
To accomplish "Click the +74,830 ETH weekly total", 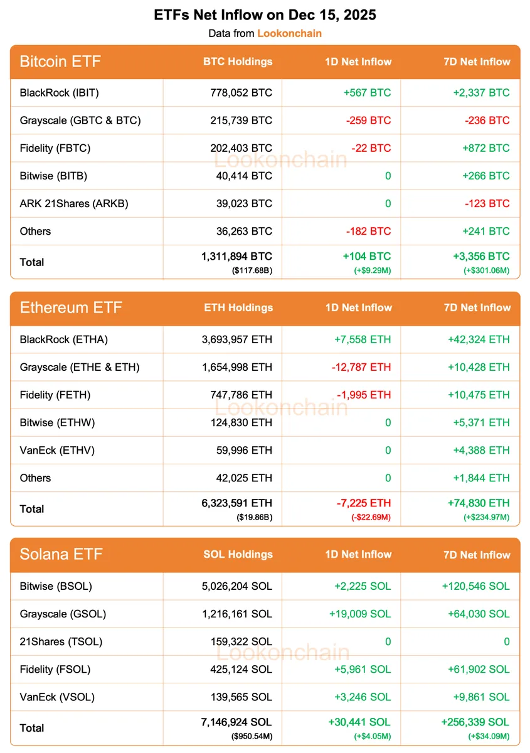I will click(479, 503).
